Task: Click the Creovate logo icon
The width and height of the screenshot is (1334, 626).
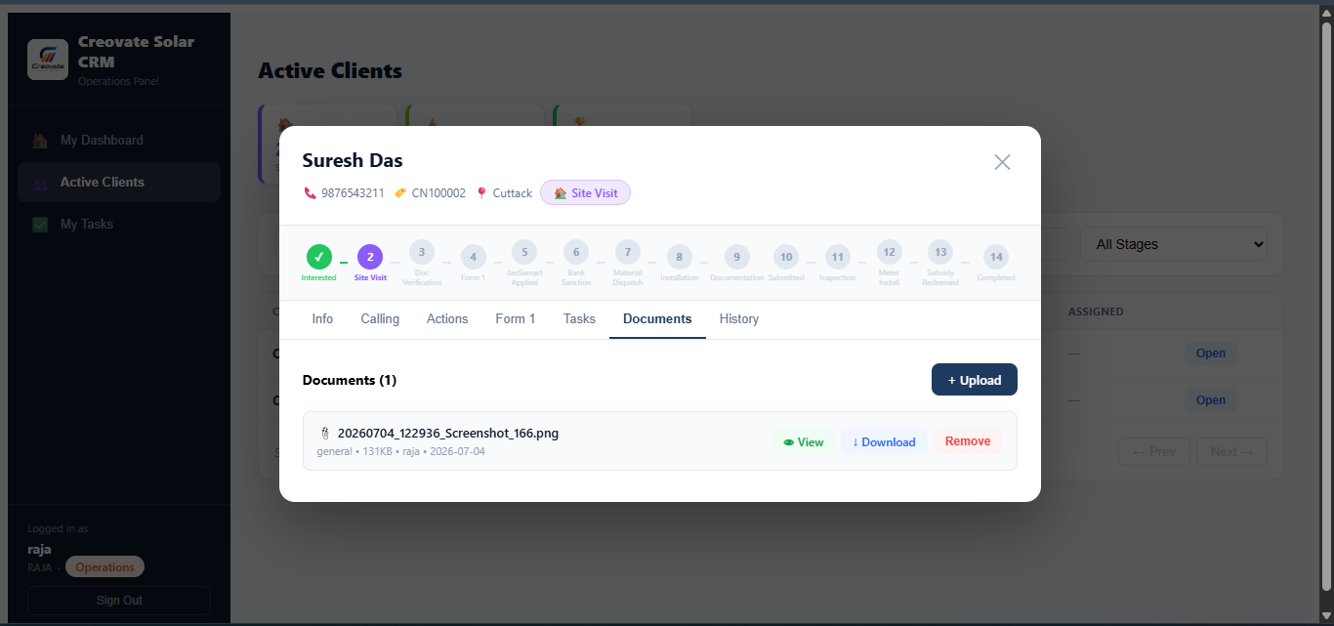Action: coord(48,60)
